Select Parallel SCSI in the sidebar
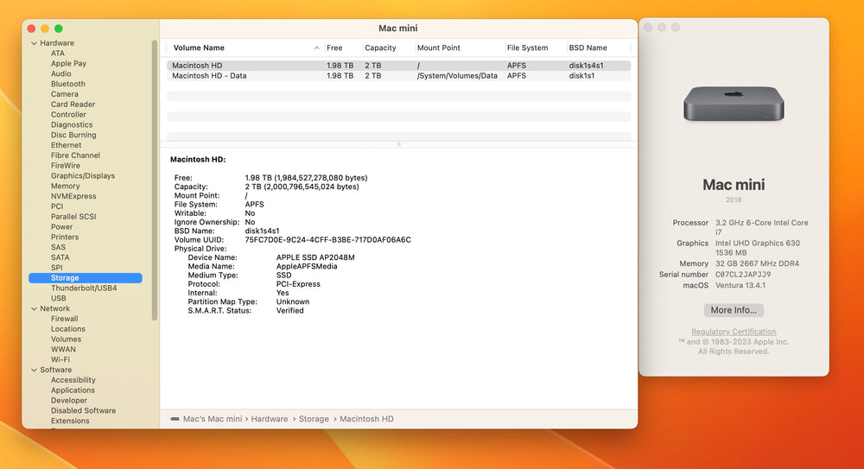This screenshot has height=469, width=864. [x=73, y=217]
